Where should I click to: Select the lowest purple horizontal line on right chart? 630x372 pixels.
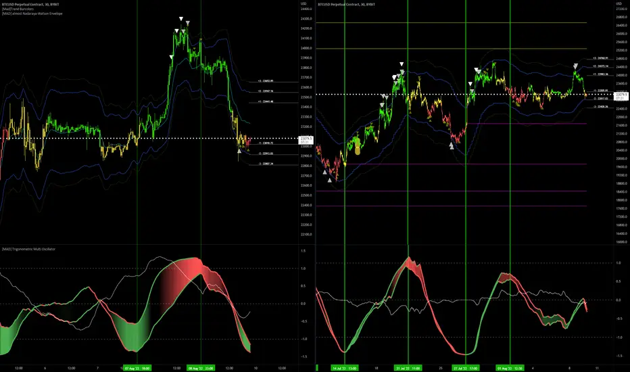coord(451,206)
